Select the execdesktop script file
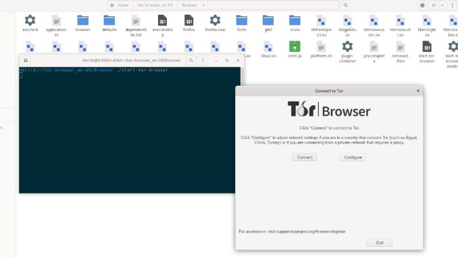 point(162,26)
